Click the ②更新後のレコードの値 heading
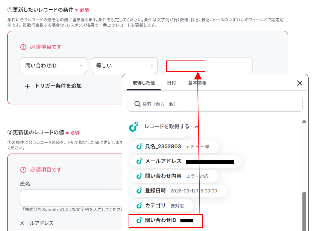 [x=36, y=132]
